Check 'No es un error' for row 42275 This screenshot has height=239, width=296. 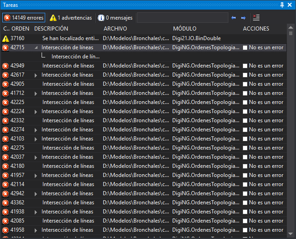pyautogui.click(x=245, y=148)
